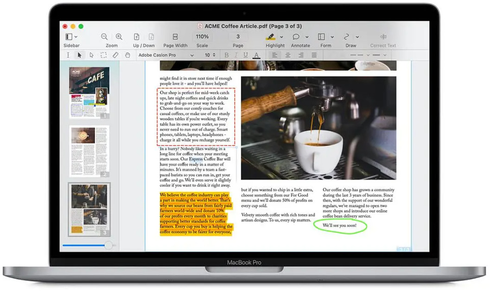Image resolution: width=490 pixels, height=292 pixels.
Task: Select the rectangular marquee selection tool
Action: [103, 55]
